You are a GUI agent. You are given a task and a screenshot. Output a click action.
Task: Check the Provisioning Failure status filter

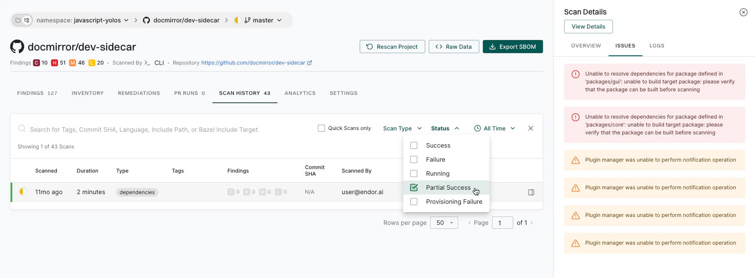click(x=414, y=202)
